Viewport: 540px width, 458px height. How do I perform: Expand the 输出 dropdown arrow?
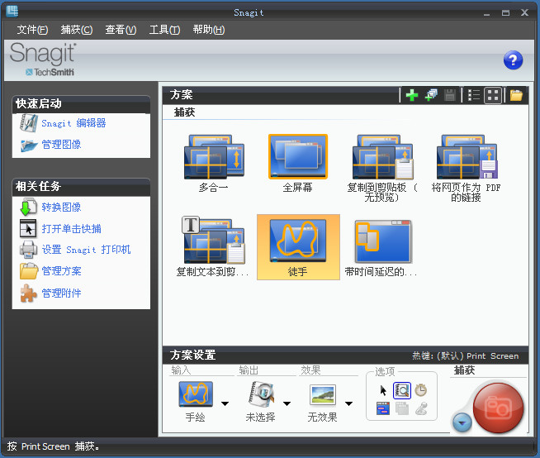(x=287, y=403)
